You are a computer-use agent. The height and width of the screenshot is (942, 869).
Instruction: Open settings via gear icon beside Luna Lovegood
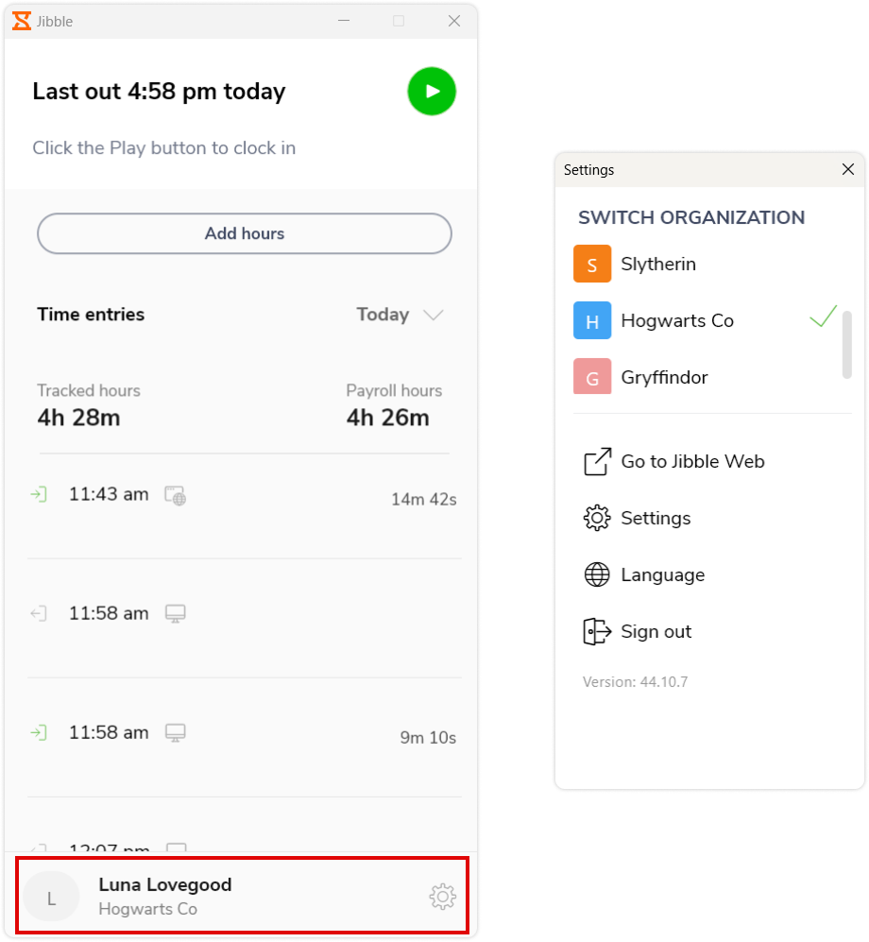click(x=443, y=897)
